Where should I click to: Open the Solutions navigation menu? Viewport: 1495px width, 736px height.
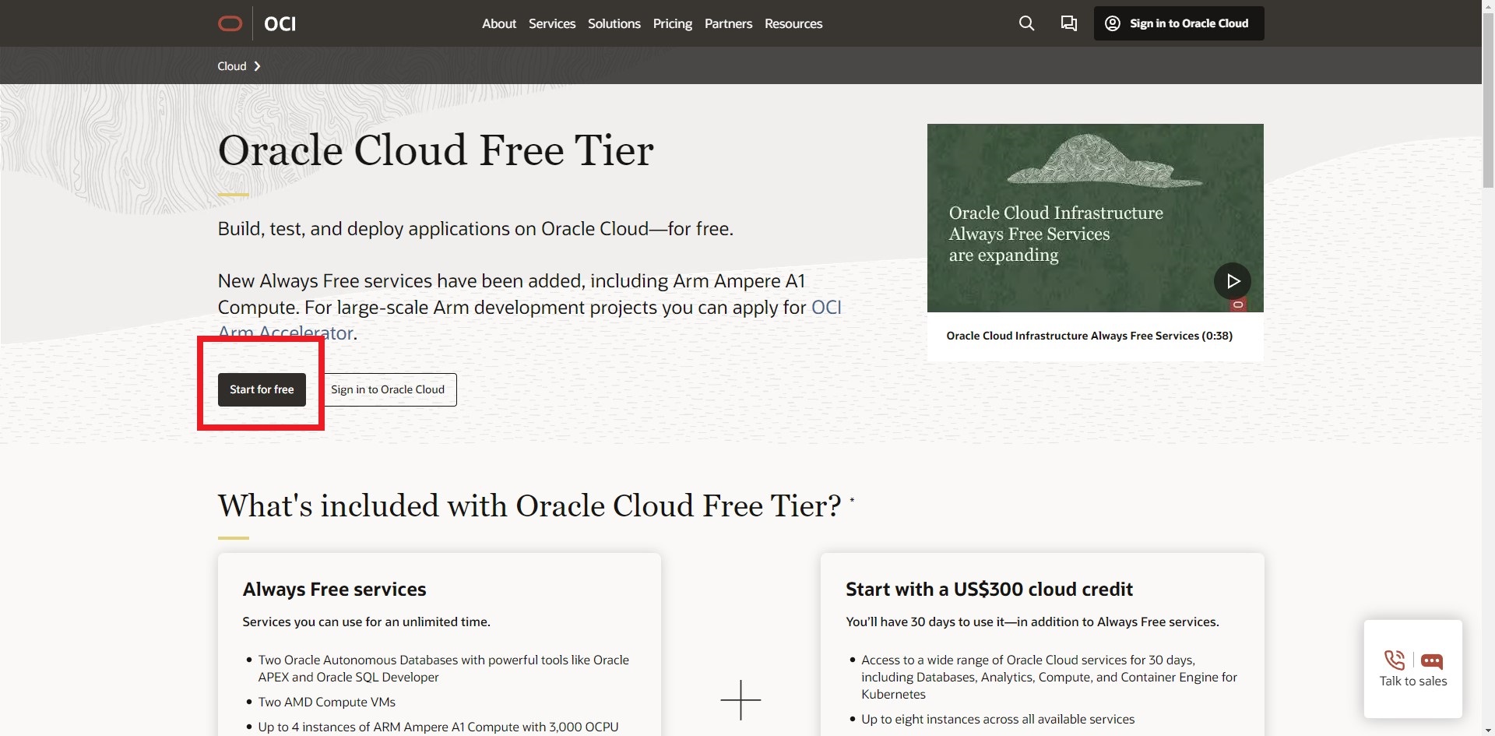(614, 23)
